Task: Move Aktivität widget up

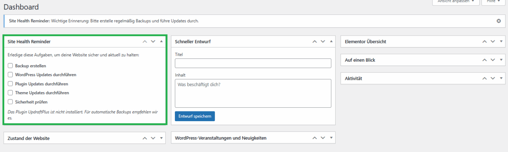Action: [484, 78]
